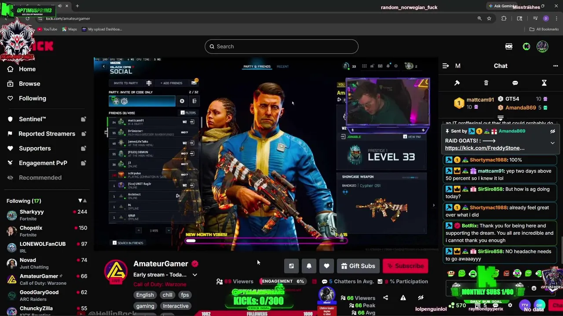Image resolution: width=563 pixels, height=316 pixels.
Task: Open the emoji smiley picker in chat
Action: click(534, 288)
